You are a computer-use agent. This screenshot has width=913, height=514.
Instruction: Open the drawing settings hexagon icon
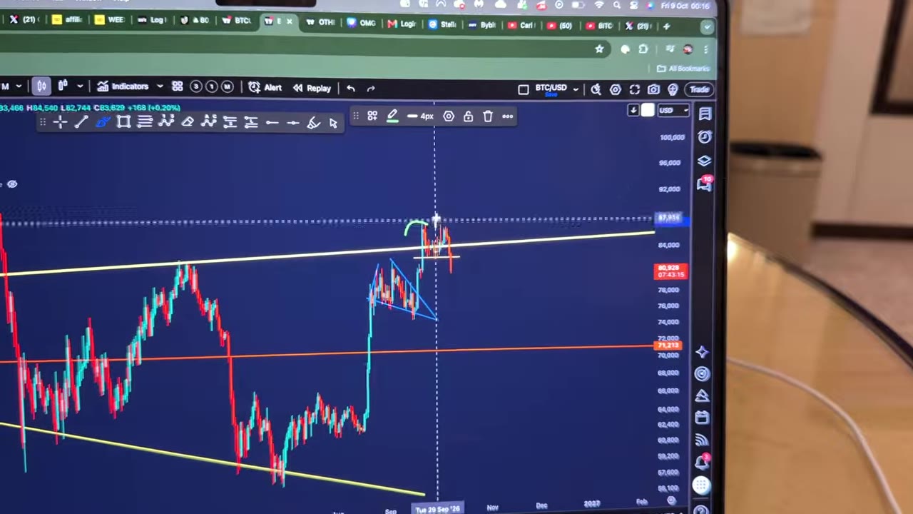click(x=449, y=116)
